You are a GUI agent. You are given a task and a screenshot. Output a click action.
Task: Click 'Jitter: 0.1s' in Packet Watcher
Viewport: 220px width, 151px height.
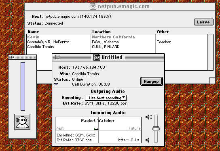[x=128, y=140]
